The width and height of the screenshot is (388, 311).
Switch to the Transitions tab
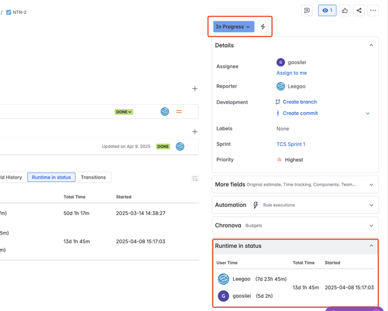click(93, 177)
